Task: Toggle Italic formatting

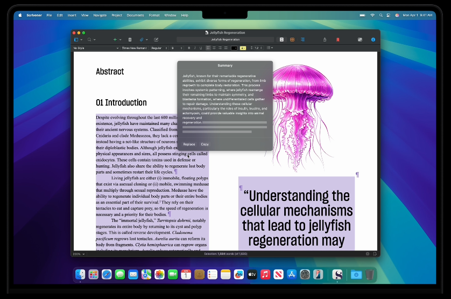Action: [194, 48]
